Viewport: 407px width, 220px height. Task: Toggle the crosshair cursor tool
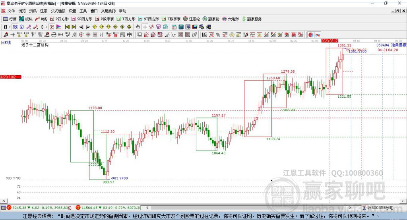point(145,27)
